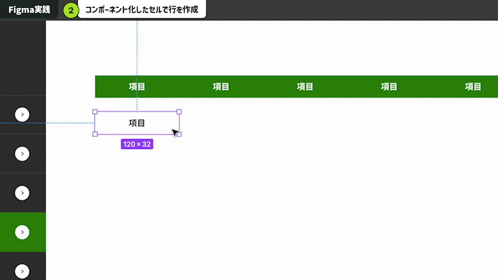
Task: Click the bottom-right resize handle of selected cell
Action: coord(179,134)
